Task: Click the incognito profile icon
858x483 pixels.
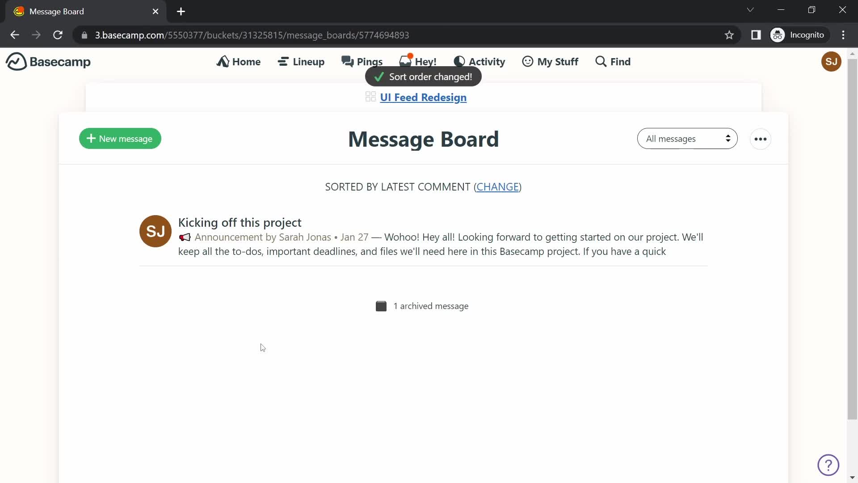Action: 778,35
